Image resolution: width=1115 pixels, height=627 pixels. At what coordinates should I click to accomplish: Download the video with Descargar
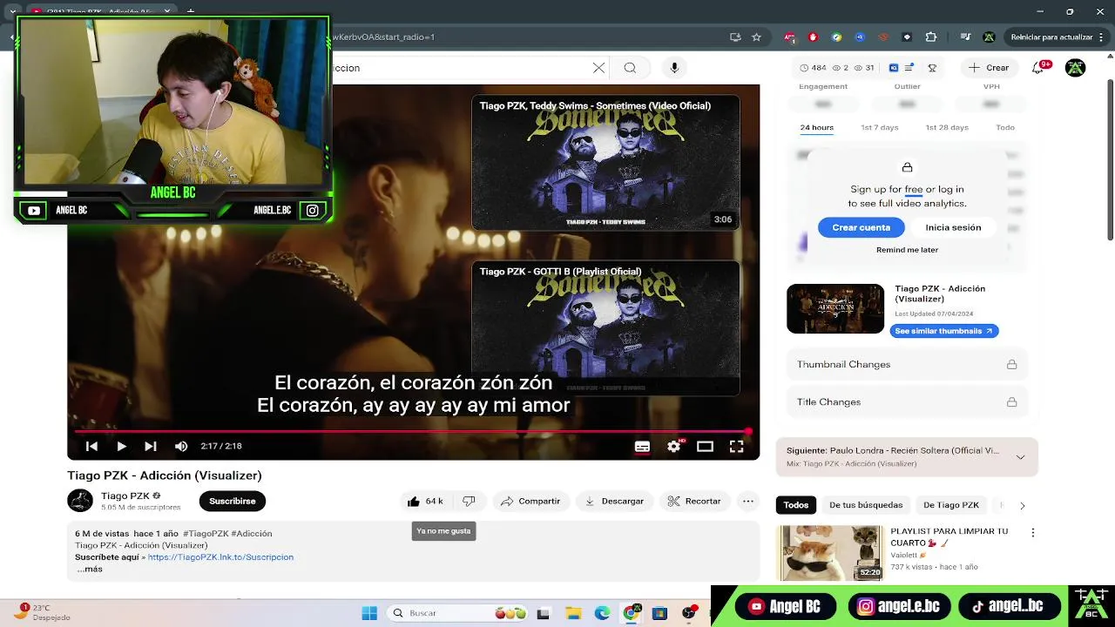(614, 501)
